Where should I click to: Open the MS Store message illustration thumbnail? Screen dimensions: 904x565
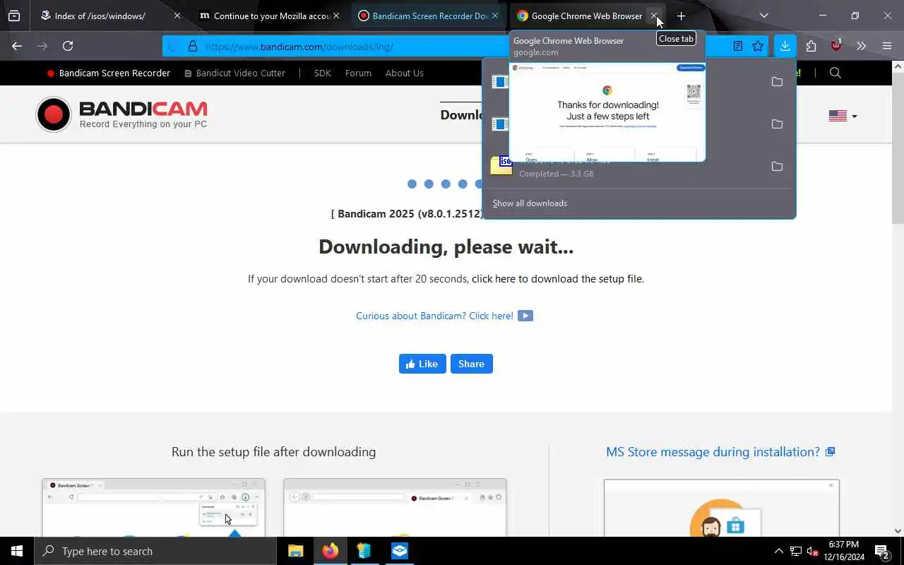point(721,508)
